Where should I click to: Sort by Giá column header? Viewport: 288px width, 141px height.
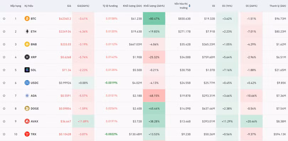[x=69, y=6]
